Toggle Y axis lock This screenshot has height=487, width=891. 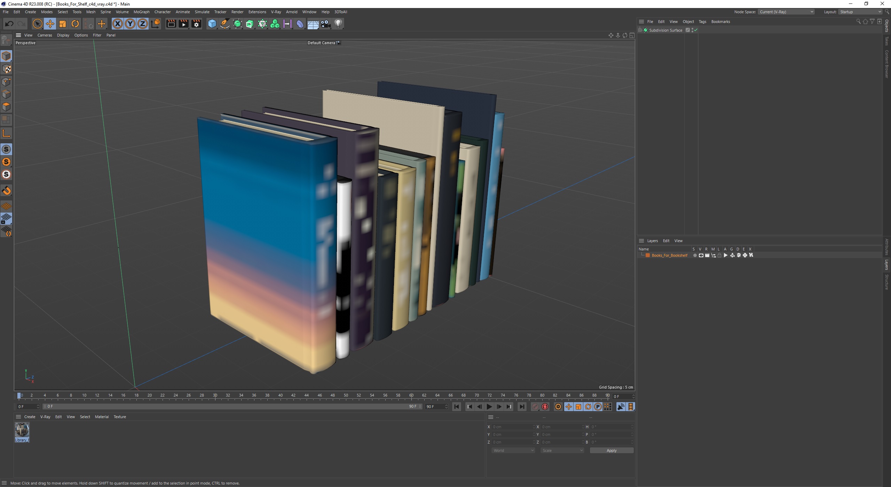pyautogui.click(x=130, y=24)
